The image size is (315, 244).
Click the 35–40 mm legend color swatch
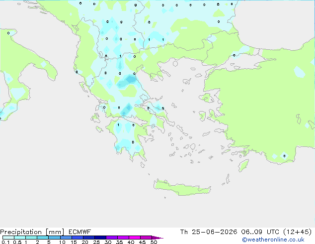(x=123, y=238)
